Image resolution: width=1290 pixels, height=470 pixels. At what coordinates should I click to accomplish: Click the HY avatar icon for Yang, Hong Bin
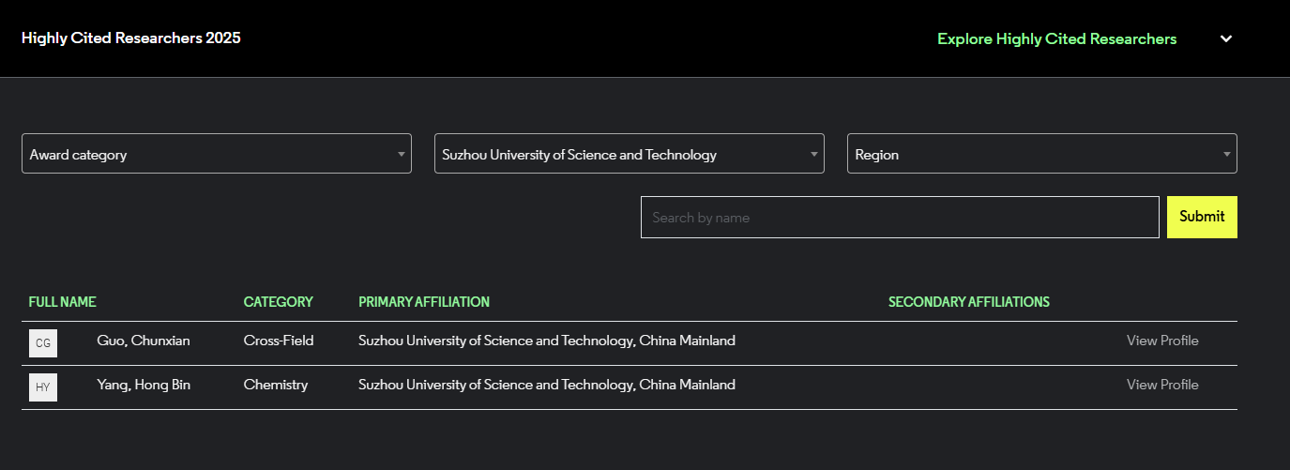pyautogui.click(x=43, y=387)
